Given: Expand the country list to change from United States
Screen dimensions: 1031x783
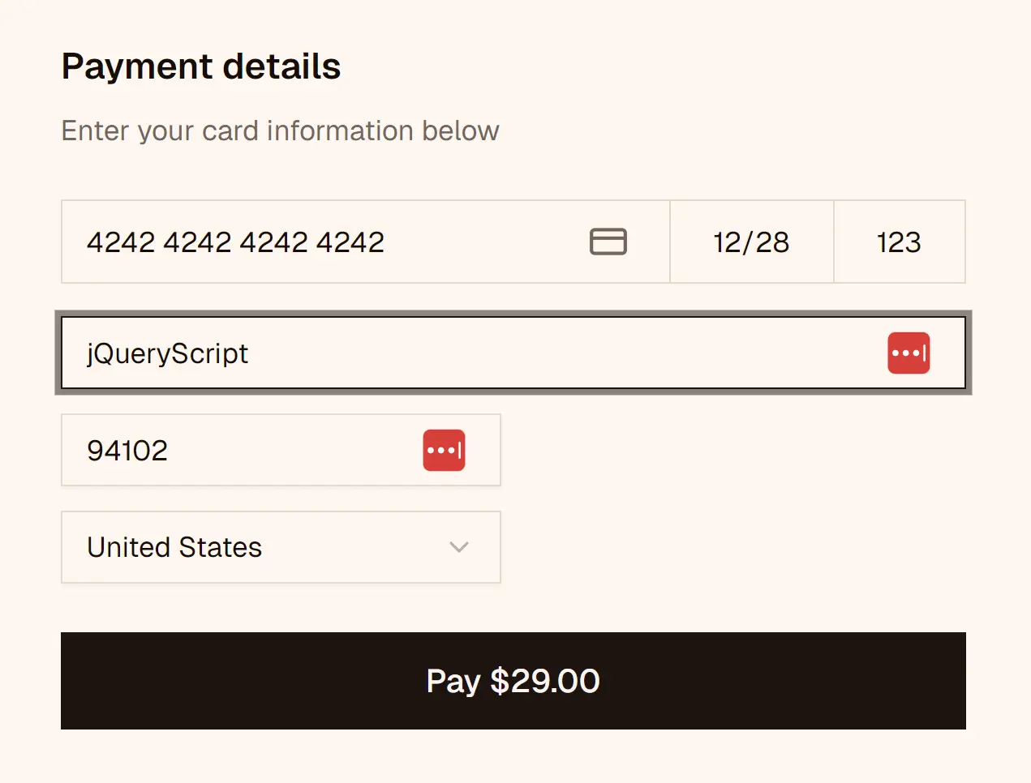Looking at the screenshot, I should 281,547.
